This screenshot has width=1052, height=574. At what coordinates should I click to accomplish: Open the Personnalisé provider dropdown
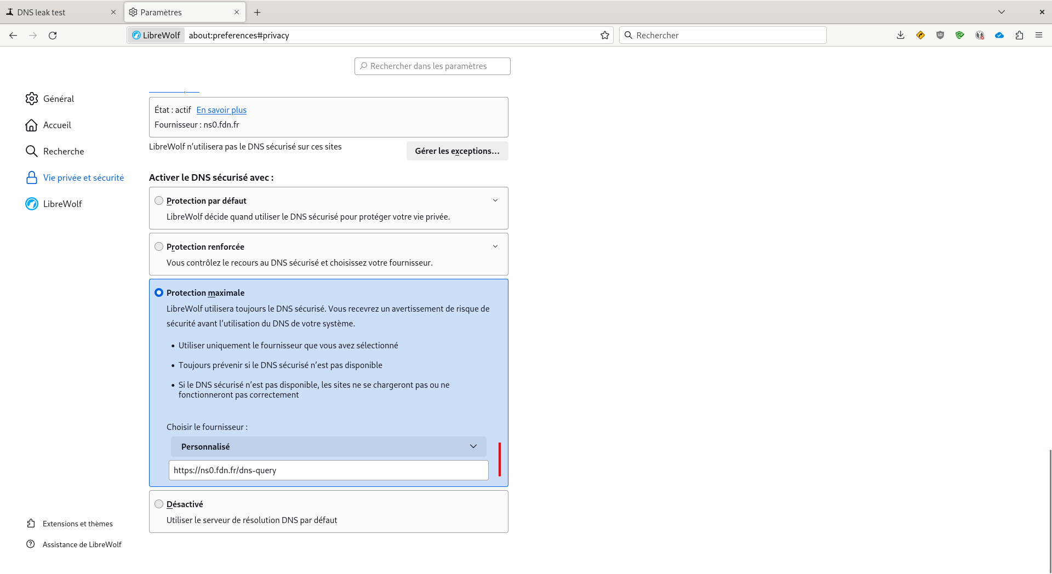[328, 446]
